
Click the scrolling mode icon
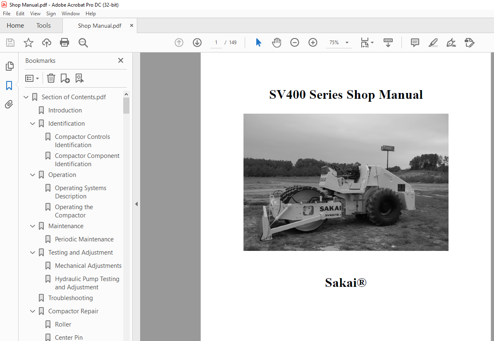pyautogui.click(x=388, y=43)
